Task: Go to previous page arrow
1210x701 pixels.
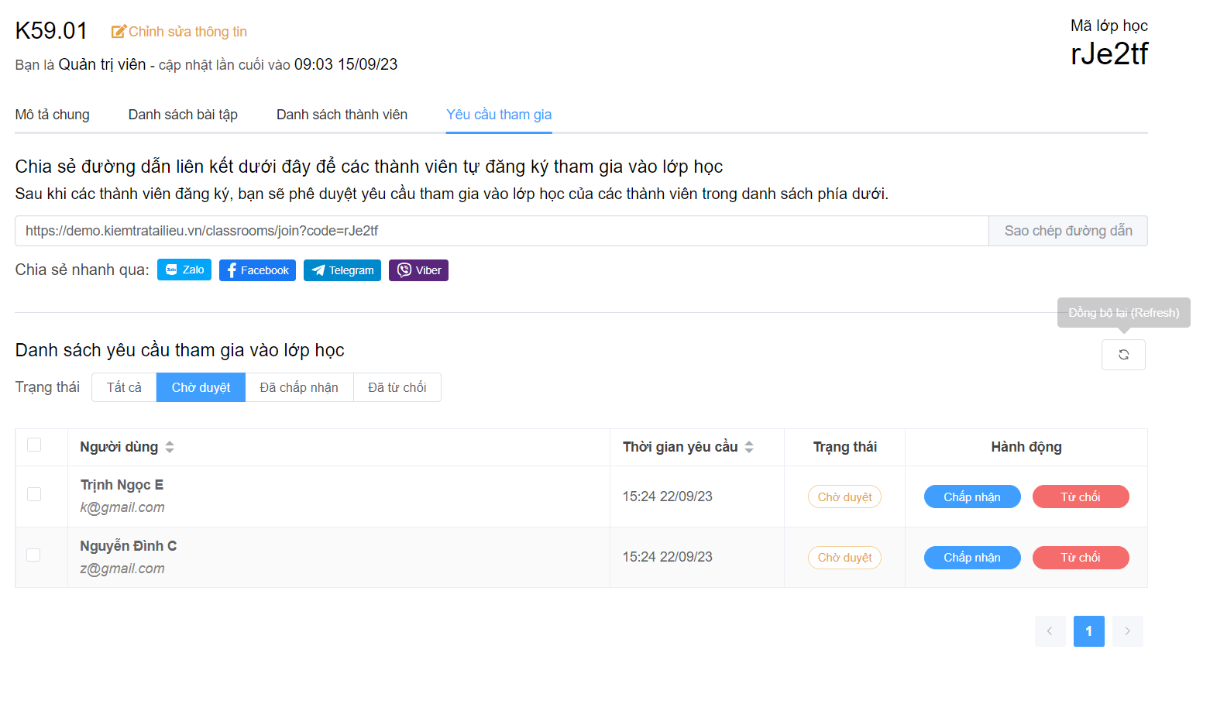Action: 1050,631
